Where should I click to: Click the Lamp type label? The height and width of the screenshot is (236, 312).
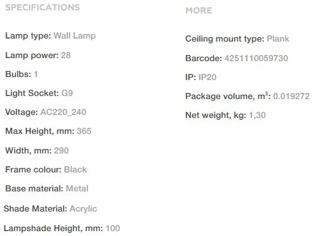click(28, 35)
